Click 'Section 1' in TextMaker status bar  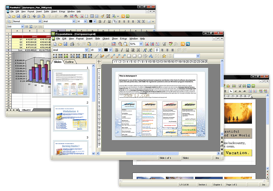click(x=203, y=185)
